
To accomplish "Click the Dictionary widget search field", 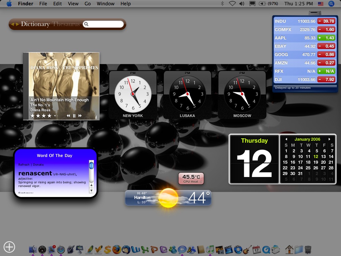I will (103, 24).
